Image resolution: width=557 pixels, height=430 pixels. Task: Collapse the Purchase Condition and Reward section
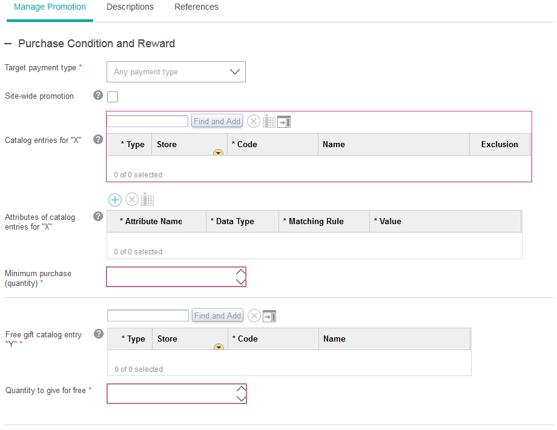[x=8, y=44]
